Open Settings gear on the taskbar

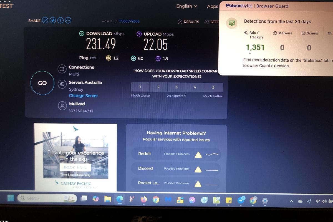pyautogui.click(x=265, y=201)
